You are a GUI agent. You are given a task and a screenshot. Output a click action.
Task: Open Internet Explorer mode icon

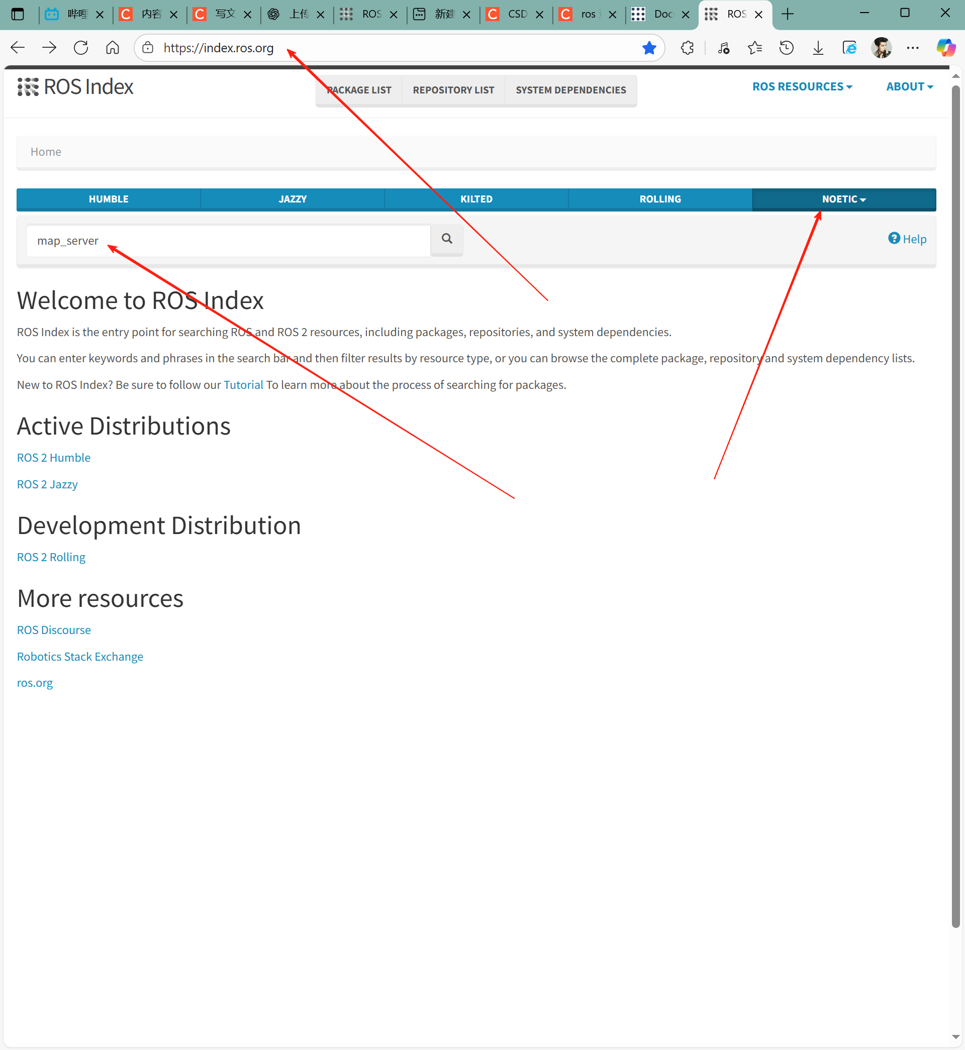pyautogui.click(x=849, y=48)
